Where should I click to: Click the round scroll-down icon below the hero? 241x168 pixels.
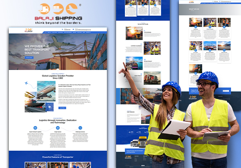tap(58, 70)
